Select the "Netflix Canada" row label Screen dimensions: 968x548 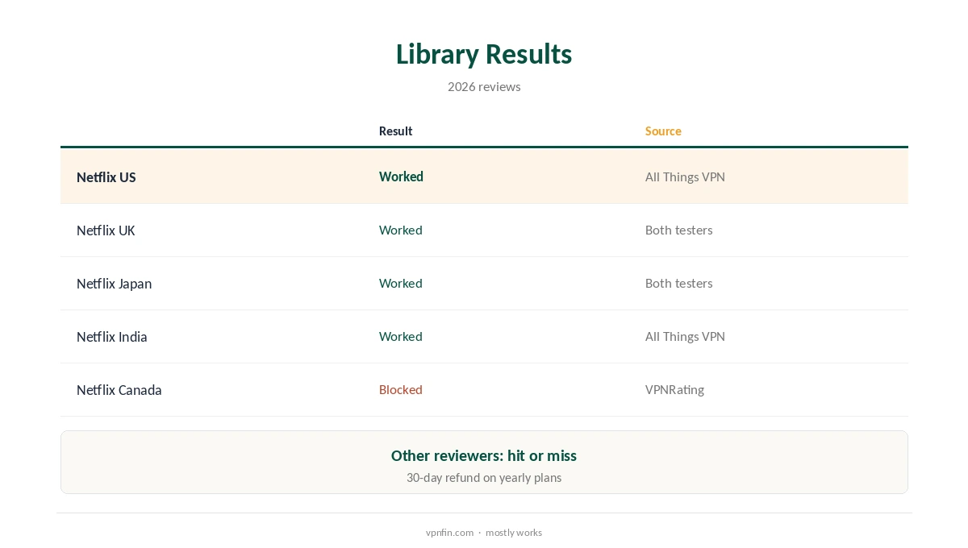[x=119, y=390]
